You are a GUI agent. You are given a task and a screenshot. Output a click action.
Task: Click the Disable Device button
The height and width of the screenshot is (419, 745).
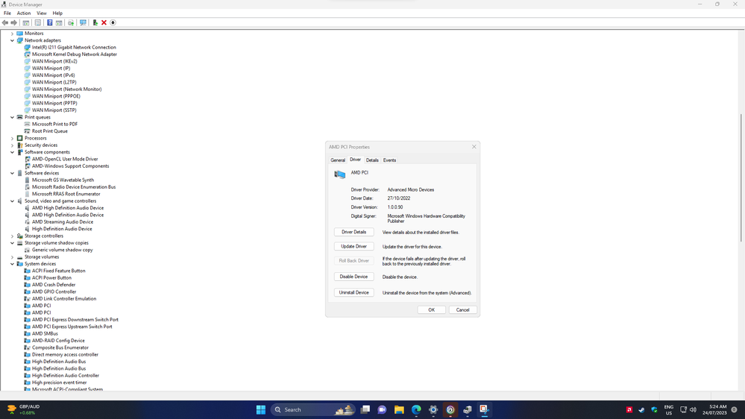point(354,277)
